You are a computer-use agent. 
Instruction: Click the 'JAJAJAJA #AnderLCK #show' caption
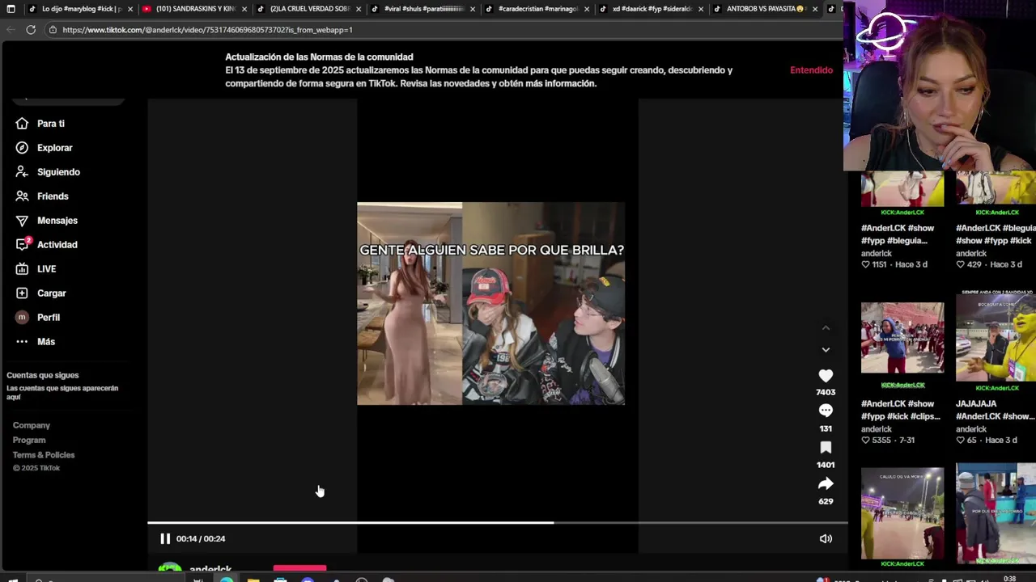click(996, 410)
